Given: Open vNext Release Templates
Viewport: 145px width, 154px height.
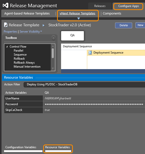Looking at the screenshot, I should pyautogui.click(x=77, y=14).
